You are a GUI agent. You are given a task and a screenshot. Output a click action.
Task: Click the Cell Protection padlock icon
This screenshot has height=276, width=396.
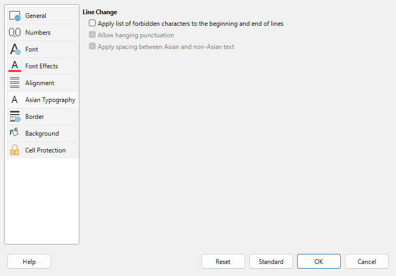click(x=15, y=150)
